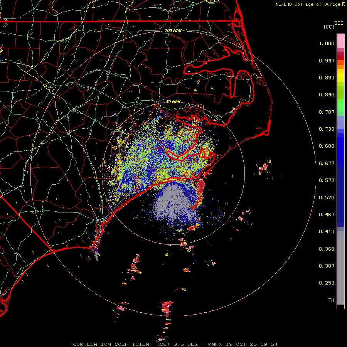
Task: Click the 0.573 scale value
Action: (327, 180)
